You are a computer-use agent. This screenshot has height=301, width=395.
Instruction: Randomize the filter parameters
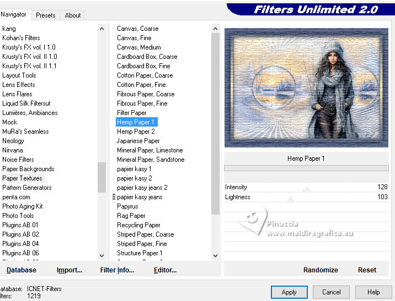pyautogui.click(x=321, y=270)
